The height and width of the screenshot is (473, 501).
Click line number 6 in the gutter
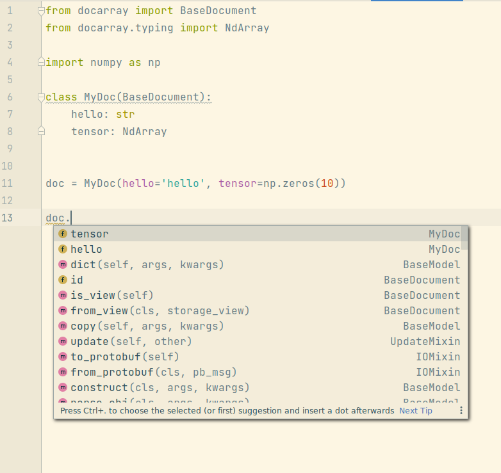coord(10,97)
